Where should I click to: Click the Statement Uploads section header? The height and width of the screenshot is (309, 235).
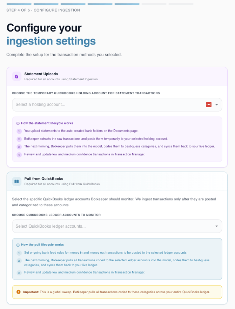[117, 76]
